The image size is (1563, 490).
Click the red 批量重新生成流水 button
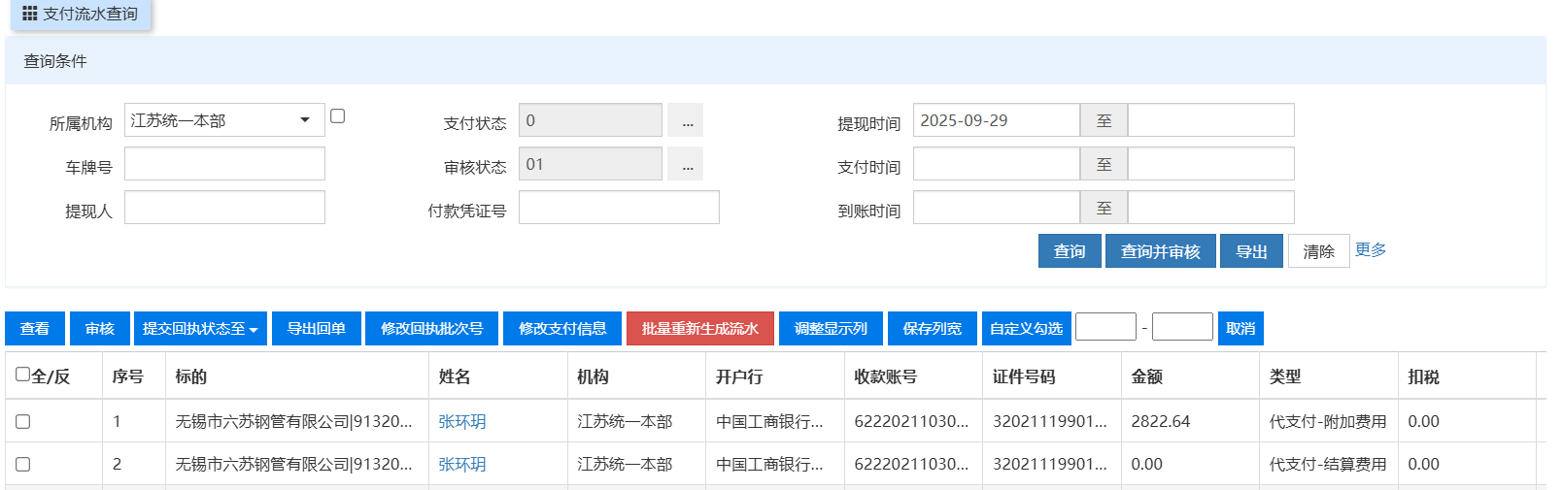[x=700, y=329]
